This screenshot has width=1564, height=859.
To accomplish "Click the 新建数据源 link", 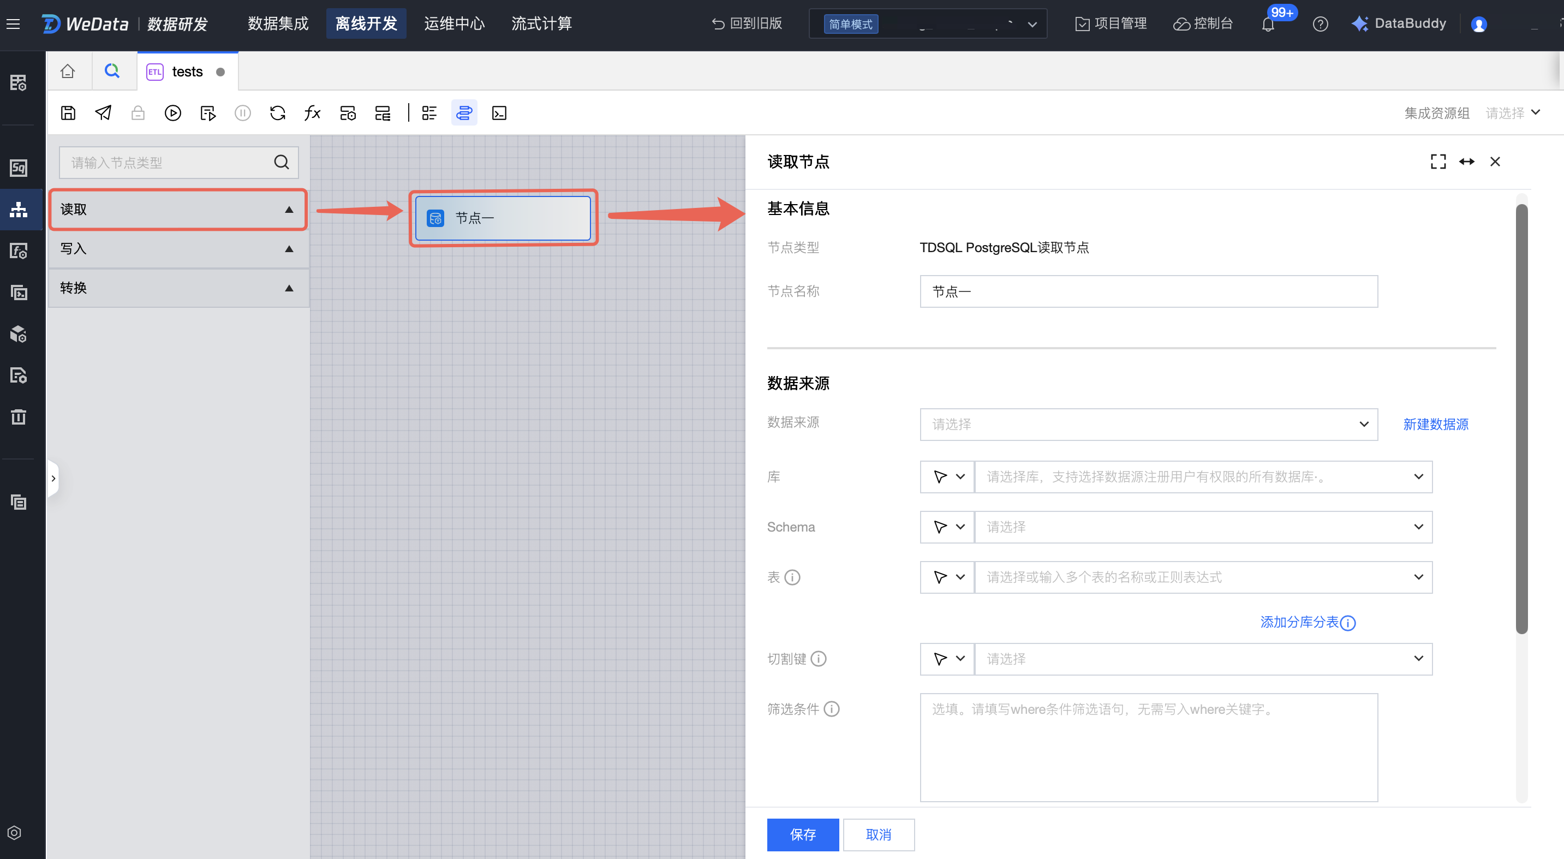I will tap(1435, 425).
